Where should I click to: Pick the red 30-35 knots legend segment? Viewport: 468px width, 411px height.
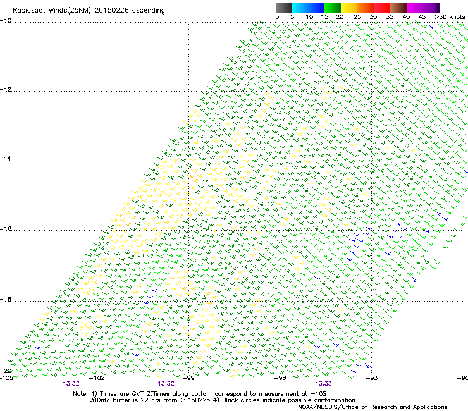point(382,8)
